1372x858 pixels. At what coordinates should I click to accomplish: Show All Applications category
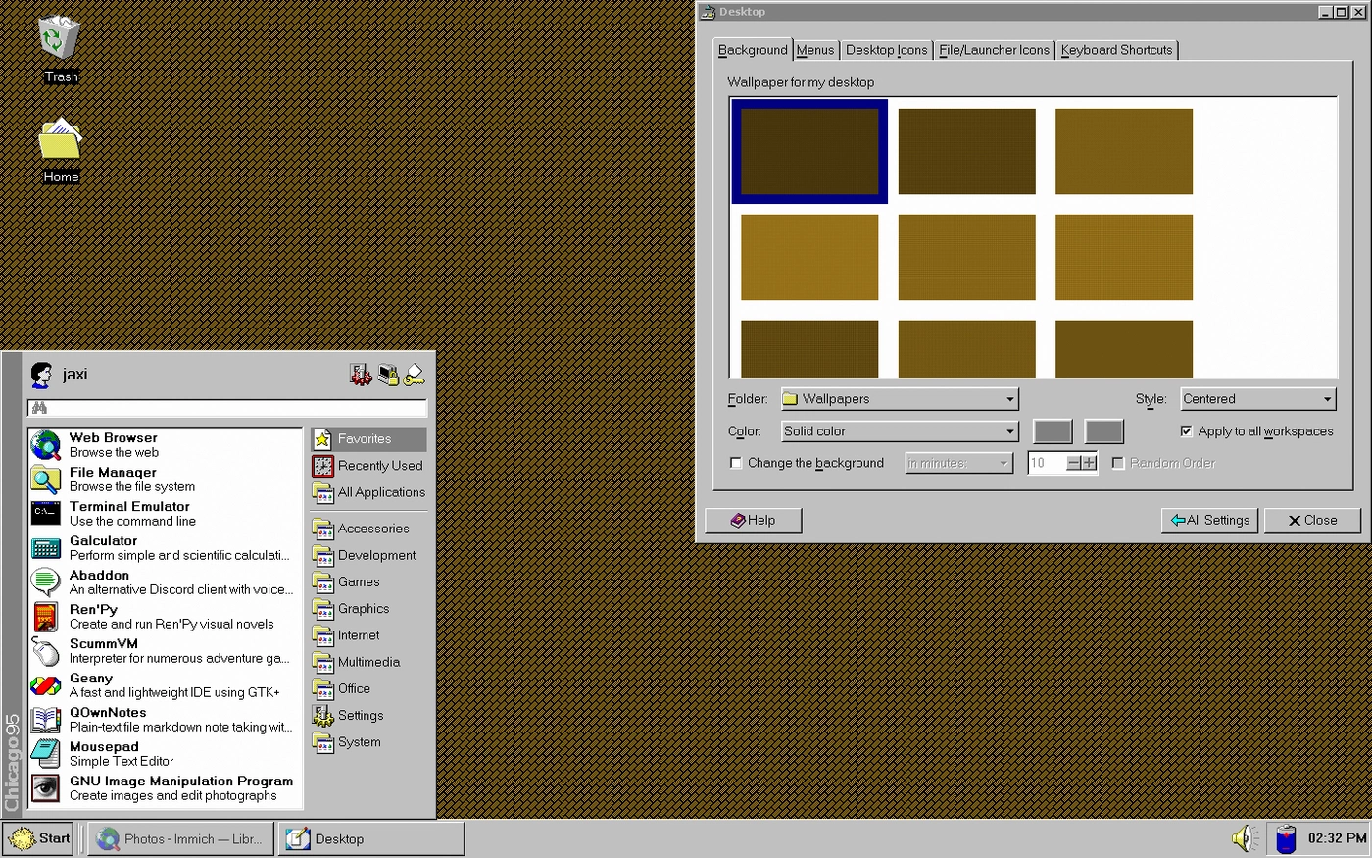point(368,492)
